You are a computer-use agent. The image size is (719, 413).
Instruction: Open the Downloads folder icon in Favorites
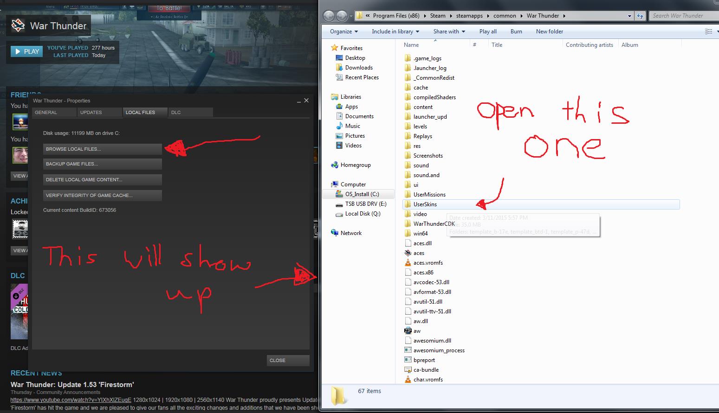tap(339, 68)
